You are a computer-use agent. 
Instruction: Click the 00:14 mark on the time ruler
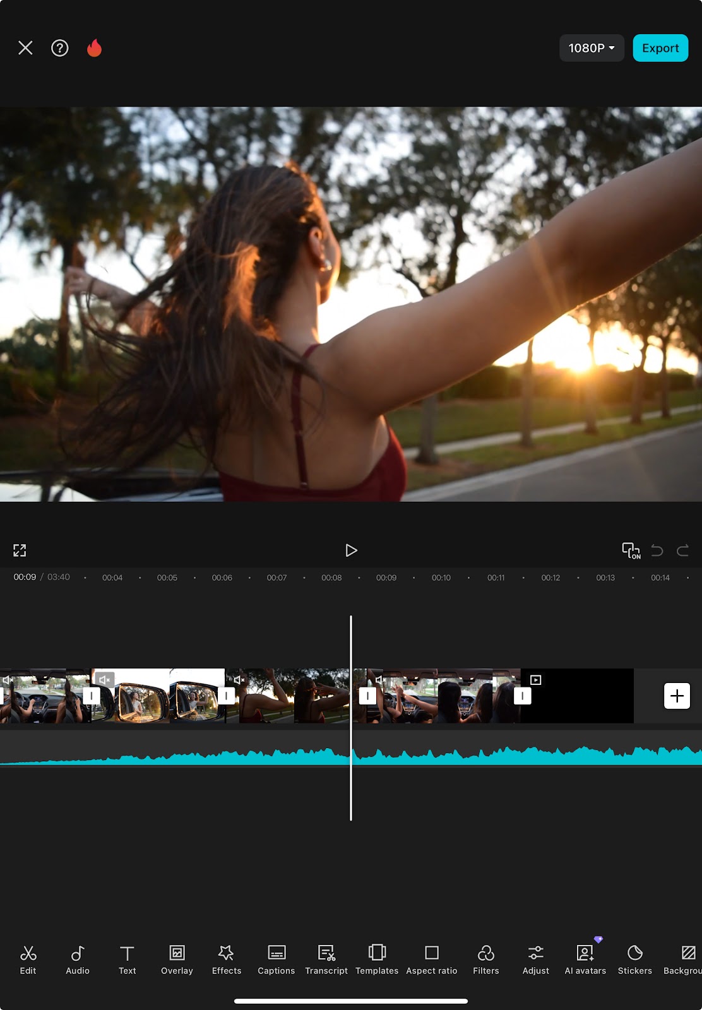click(x=660, y=578)
